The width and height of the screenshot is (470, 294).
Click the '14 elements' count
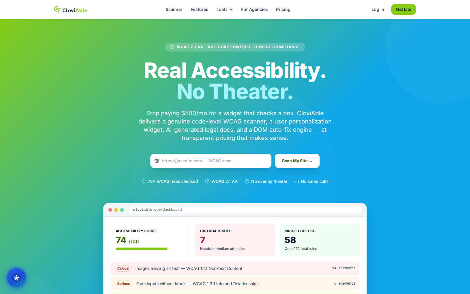click(344, 268)
